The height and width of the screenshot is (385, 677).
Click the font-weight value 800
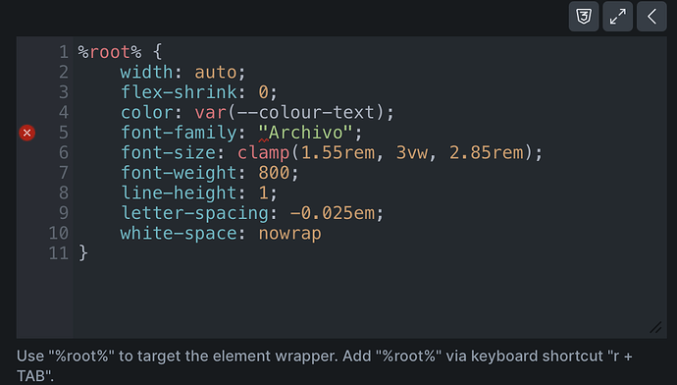(274, 173)
